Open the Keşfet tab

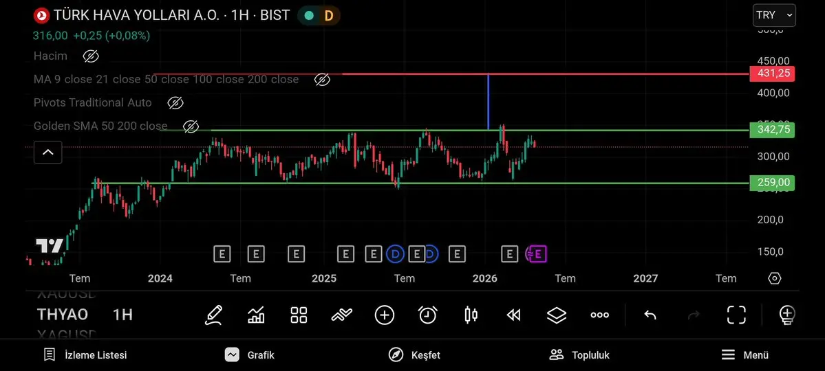tap(414, 355)
